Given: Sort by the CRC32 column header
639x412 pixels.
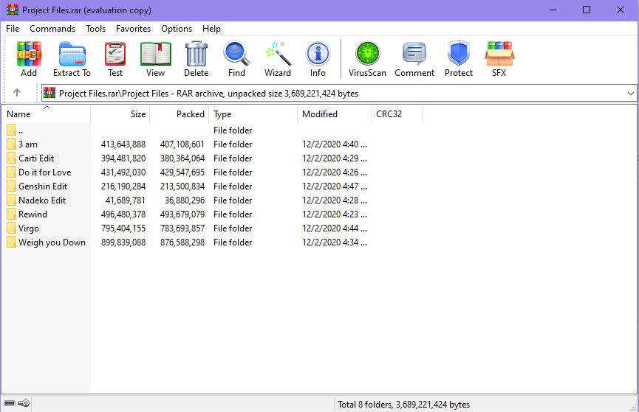Looking at the screenshot, I should tap(397, 114).
